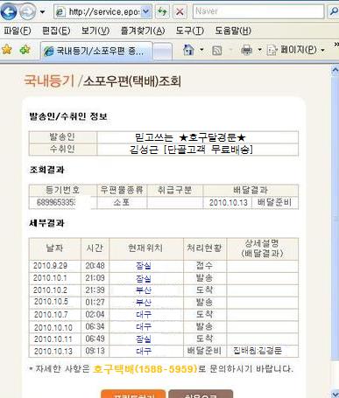Expand the address bar dropdown
The width and height of the screenshot is (339, 398).
pyautogui.click(x=146, y=12)
